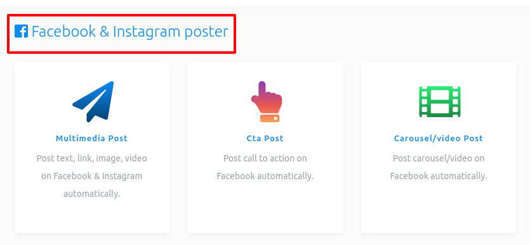Open the Cta Post title link
The width and height of the screenshot is (530, 245).
265,138
